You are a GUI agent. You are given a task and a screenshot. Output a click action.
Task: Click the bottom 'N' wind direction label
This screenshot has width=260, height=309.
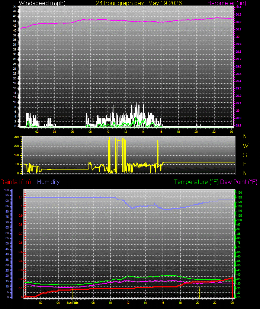click(x=245, y=173)
